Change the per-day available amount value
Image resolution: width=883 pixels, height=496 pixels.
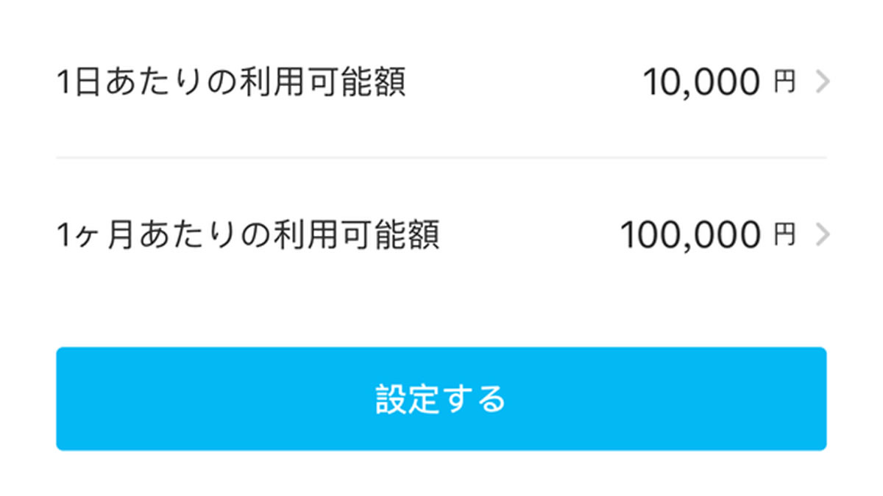(701, 84)
